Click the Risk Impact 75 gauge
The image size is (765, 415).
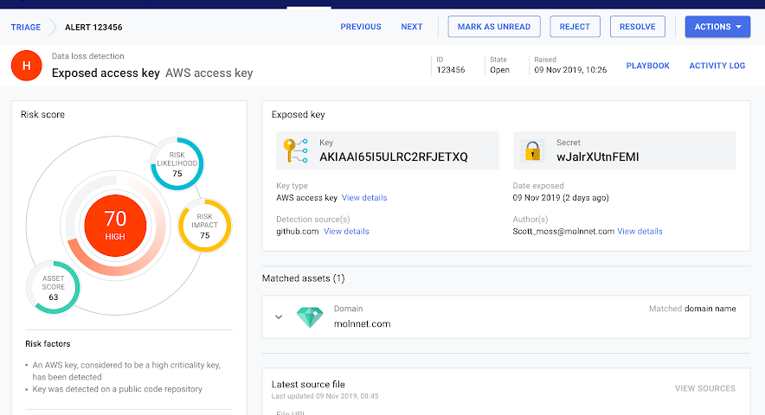(x=204, y=226)
